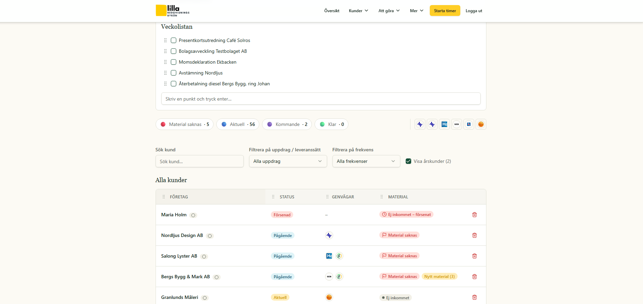Open the F shortcut in Bergs Bygg & Mark row
This screenshot has height=304, width=643.
339,277
